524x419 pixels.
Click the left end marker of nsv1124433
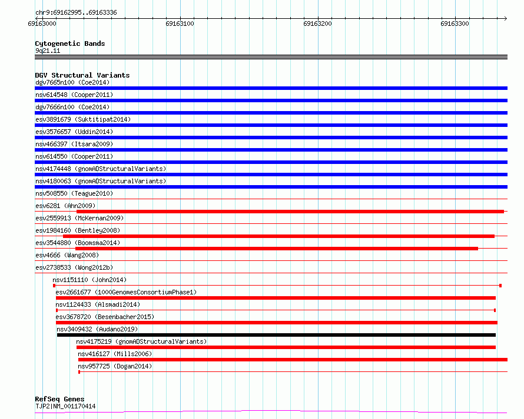(57, 310)
